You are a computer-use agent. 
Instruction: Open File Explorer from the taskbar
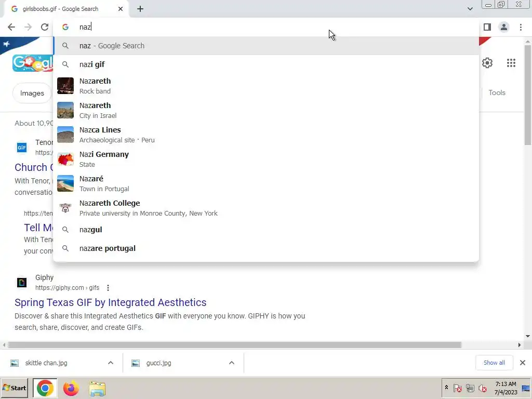pyautogui.click(x=97, y=389)
